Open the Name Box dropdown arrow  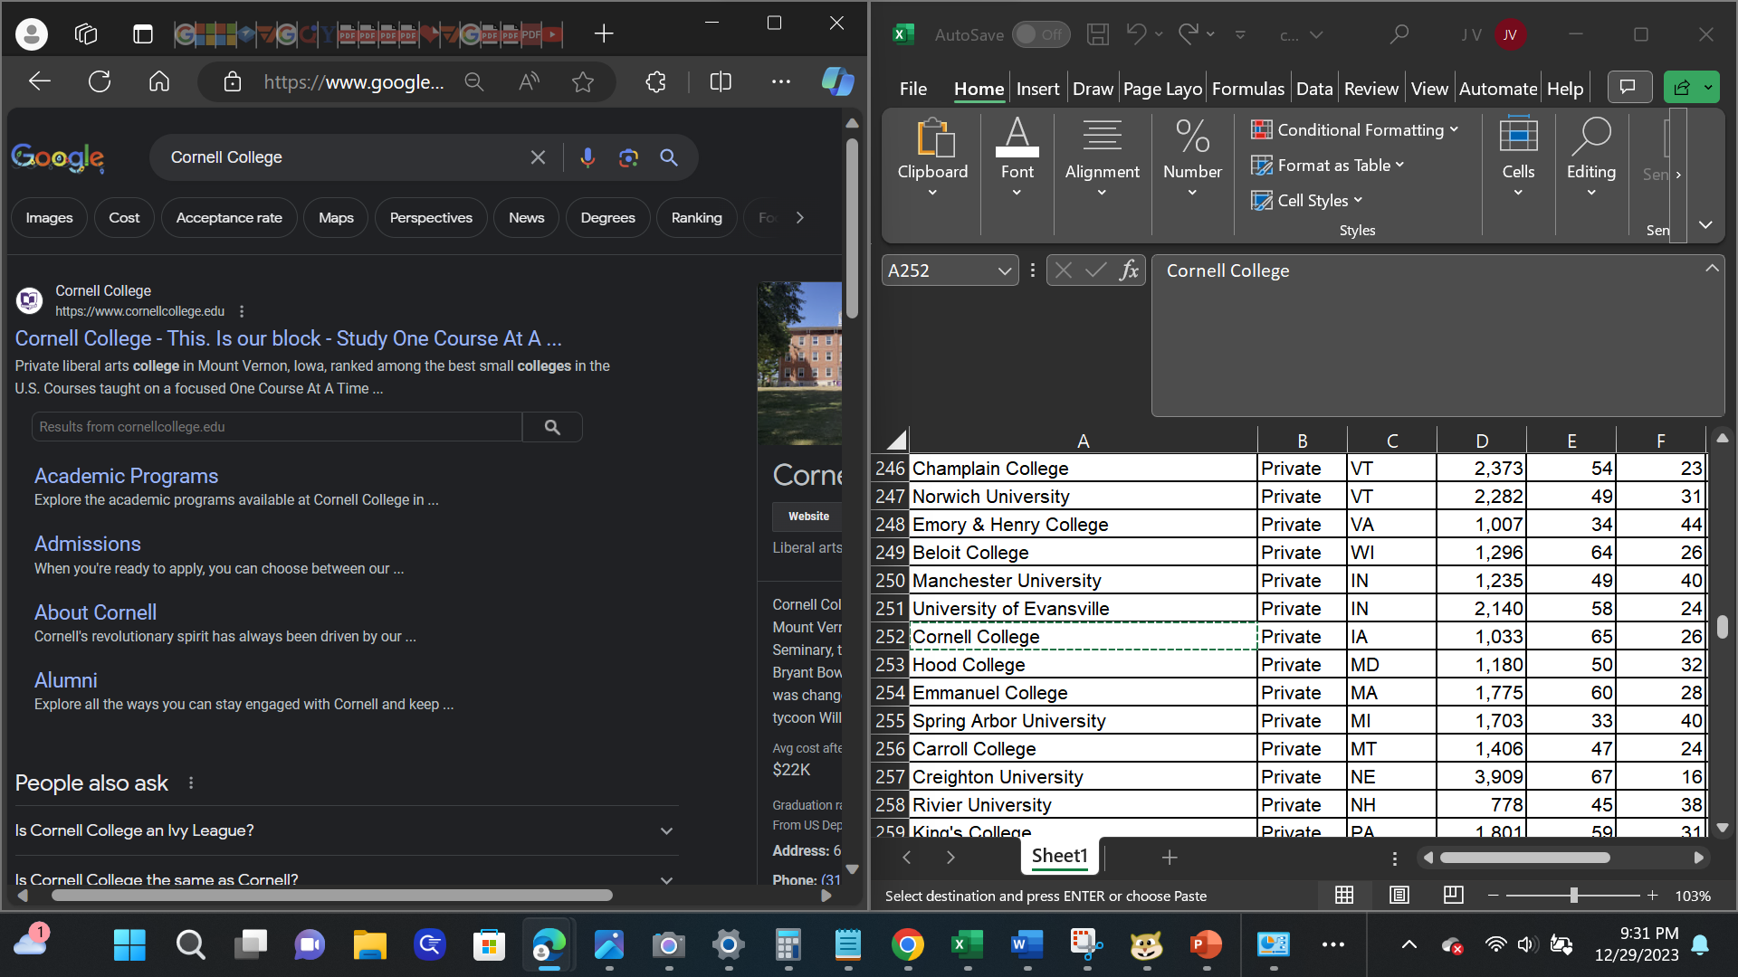coord(1004,270)
